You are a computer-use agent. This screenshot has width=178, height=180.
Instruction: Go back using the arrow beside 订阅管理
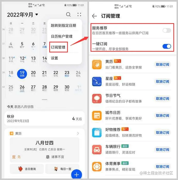point(94,16)
